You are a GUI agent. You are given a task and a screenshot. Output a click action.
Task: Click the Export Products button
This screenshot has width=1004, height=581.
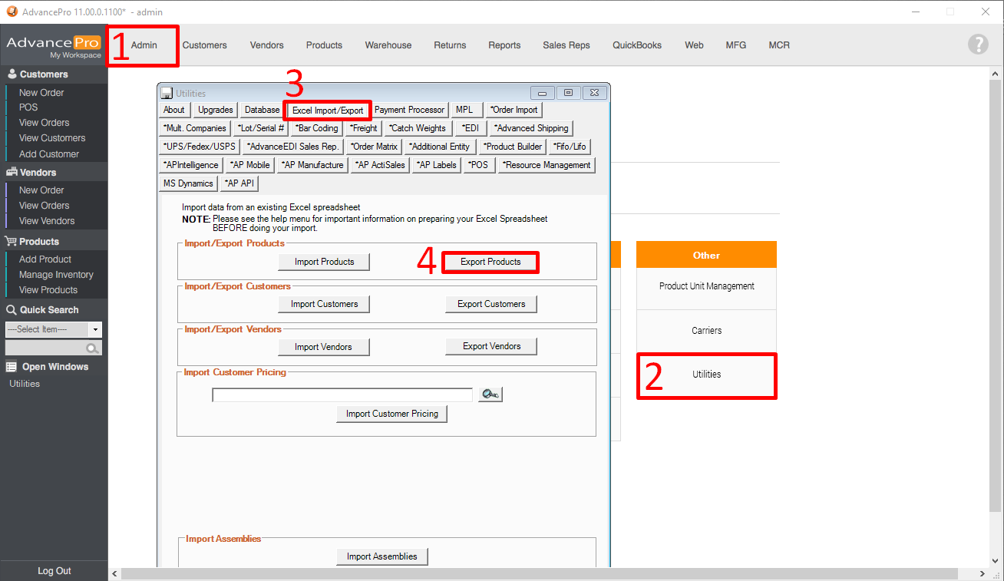click(490, 262)
